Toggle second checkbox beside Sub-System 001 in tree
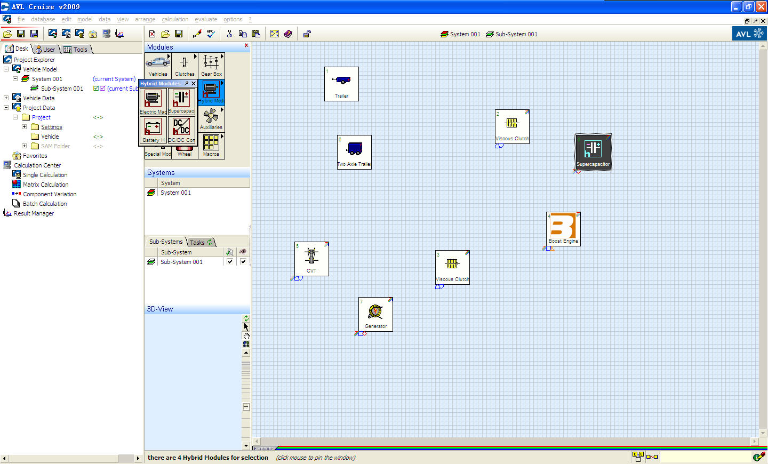 pyautogui.click(x=102, y=89)
